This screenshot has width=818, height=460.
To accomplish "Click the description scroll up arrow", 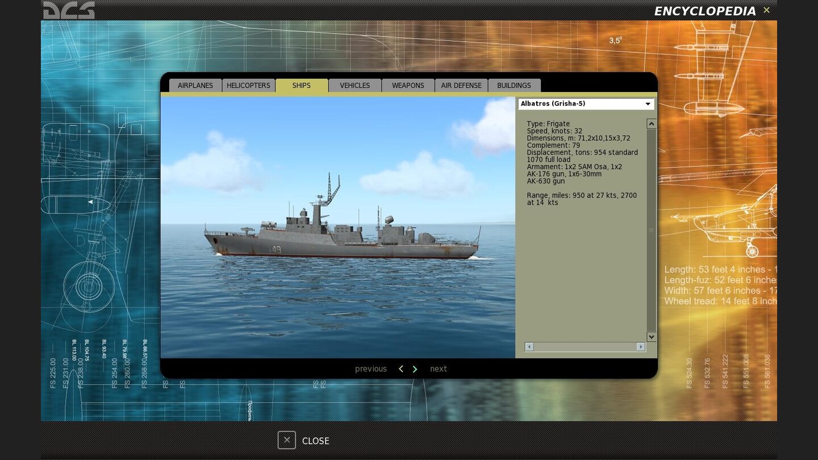I will click(652, 124).
